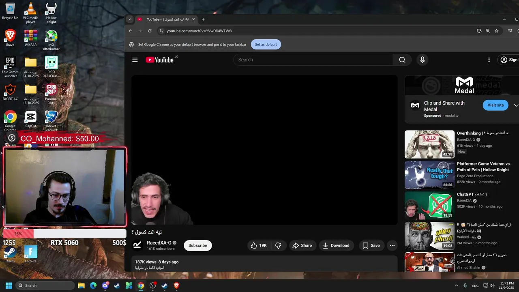This screenshot has height=292, width=519.
Task: Open Pummel Party desktop shortcut
Action: point(51,94)
